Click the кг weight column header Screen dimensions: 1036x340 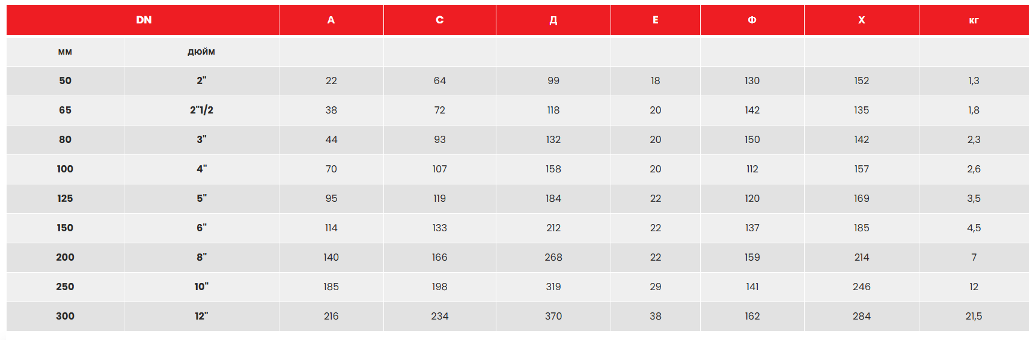(974, 20)
